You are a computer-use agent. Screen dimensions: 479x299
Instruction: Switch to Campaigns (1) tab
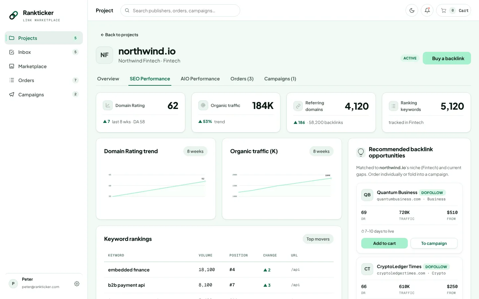(x=280, y=79)
